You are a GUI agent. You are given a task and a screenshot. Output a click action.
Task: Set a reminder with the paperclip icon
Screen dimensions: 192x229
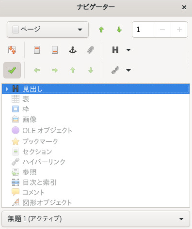click(91, 50)
